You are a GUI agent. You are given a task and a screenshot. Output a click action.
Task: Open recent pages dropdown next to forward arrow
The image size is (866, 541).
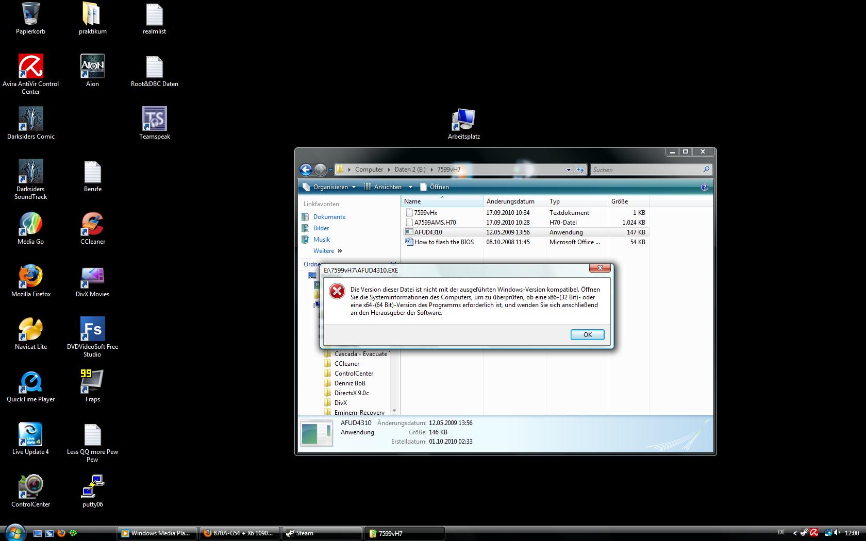pos(330,170)
